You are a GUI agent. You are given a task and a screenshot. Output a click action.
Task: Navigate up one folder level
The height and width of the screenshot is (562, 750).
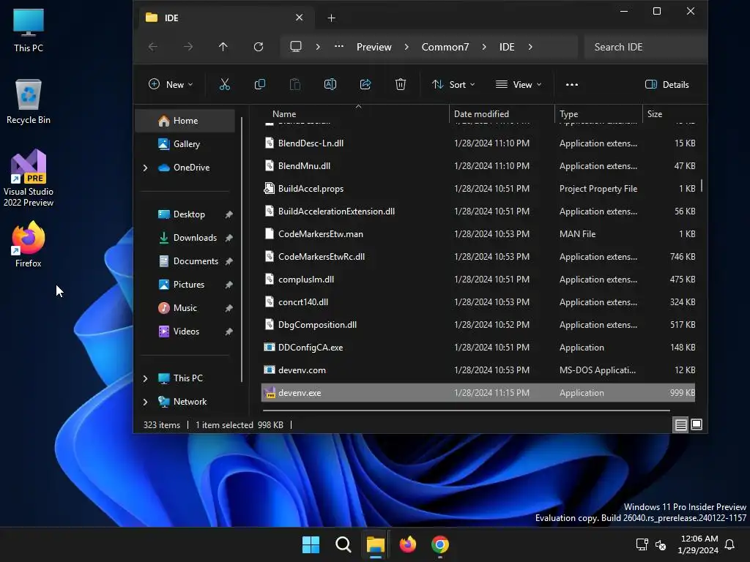[x=223, y=47]
